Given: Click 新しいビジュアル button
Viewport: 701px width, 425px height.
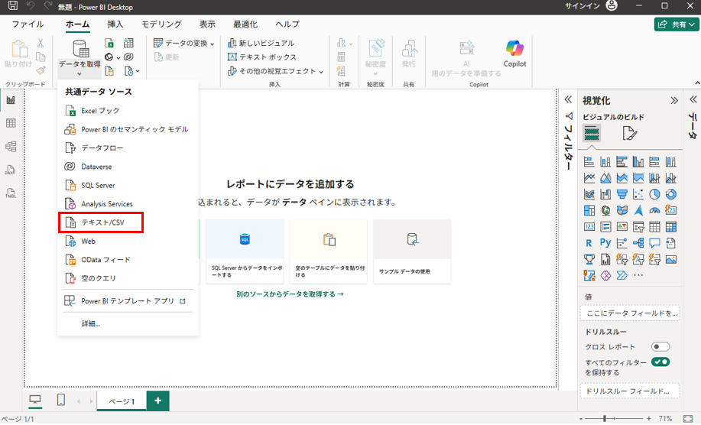Looking at the screenshot, I should [x=261, y=44].
